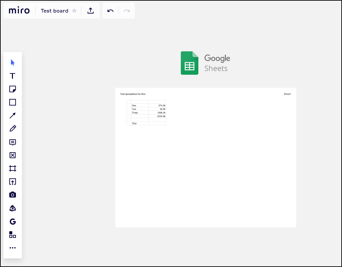342x267 pixels.
Task: Open the upload tool in sidebar
Action: click(13, 182)
